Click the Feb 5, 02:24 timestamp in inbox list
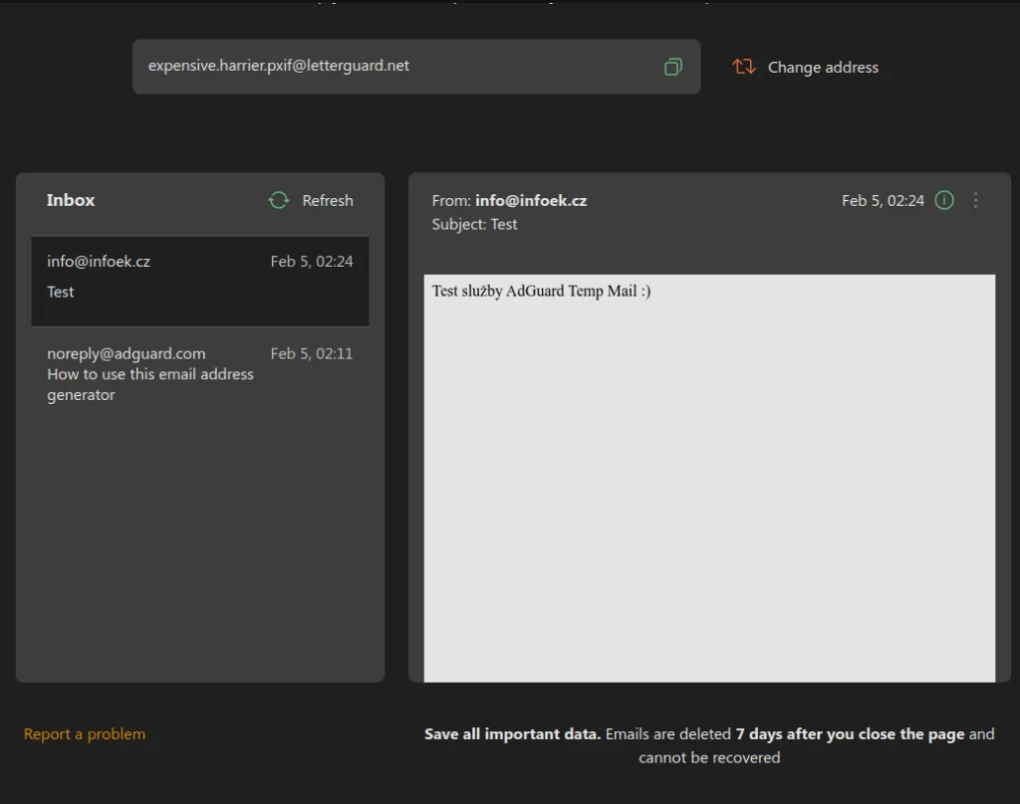Screen dimensions: 1020x804 pyautogui.click(x=312, y=262)
